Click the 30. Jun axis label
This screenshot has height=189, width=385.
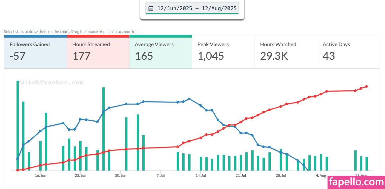(121, 176)
